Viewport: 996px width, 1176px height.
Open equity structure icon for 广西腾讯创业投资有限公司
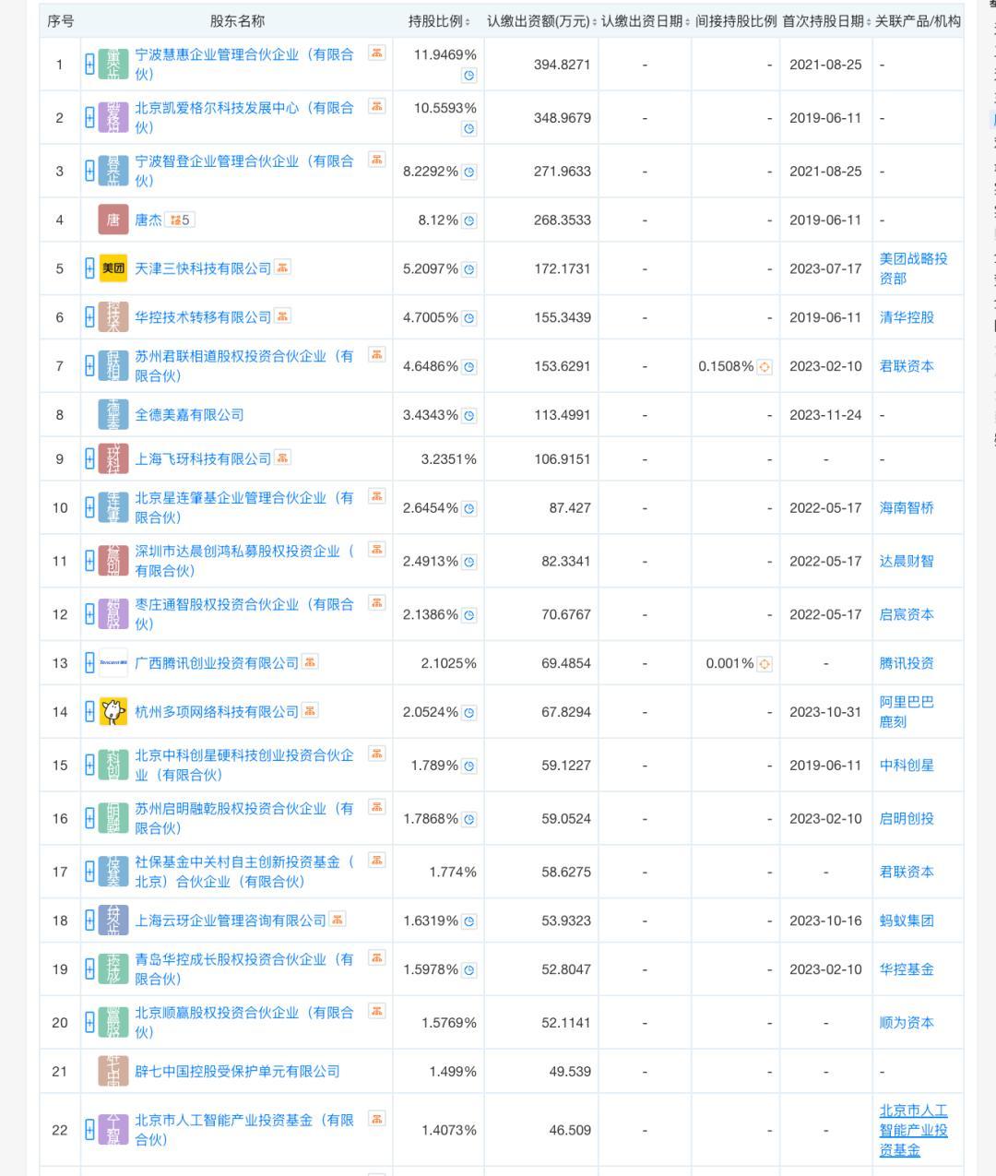tap(310, 661)
